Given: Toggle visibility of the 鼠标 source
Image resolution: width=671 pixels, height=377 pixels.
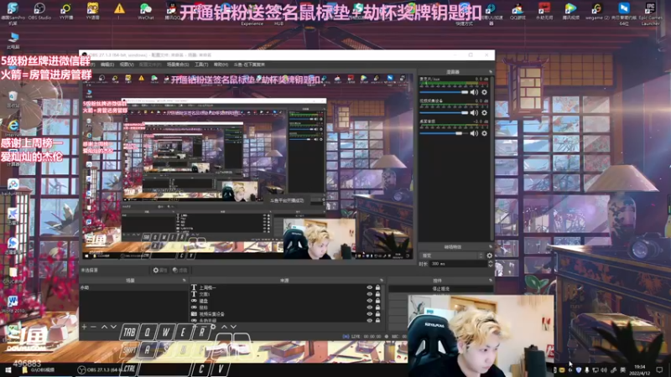Looking at the screenshot, I should point(370,307).
